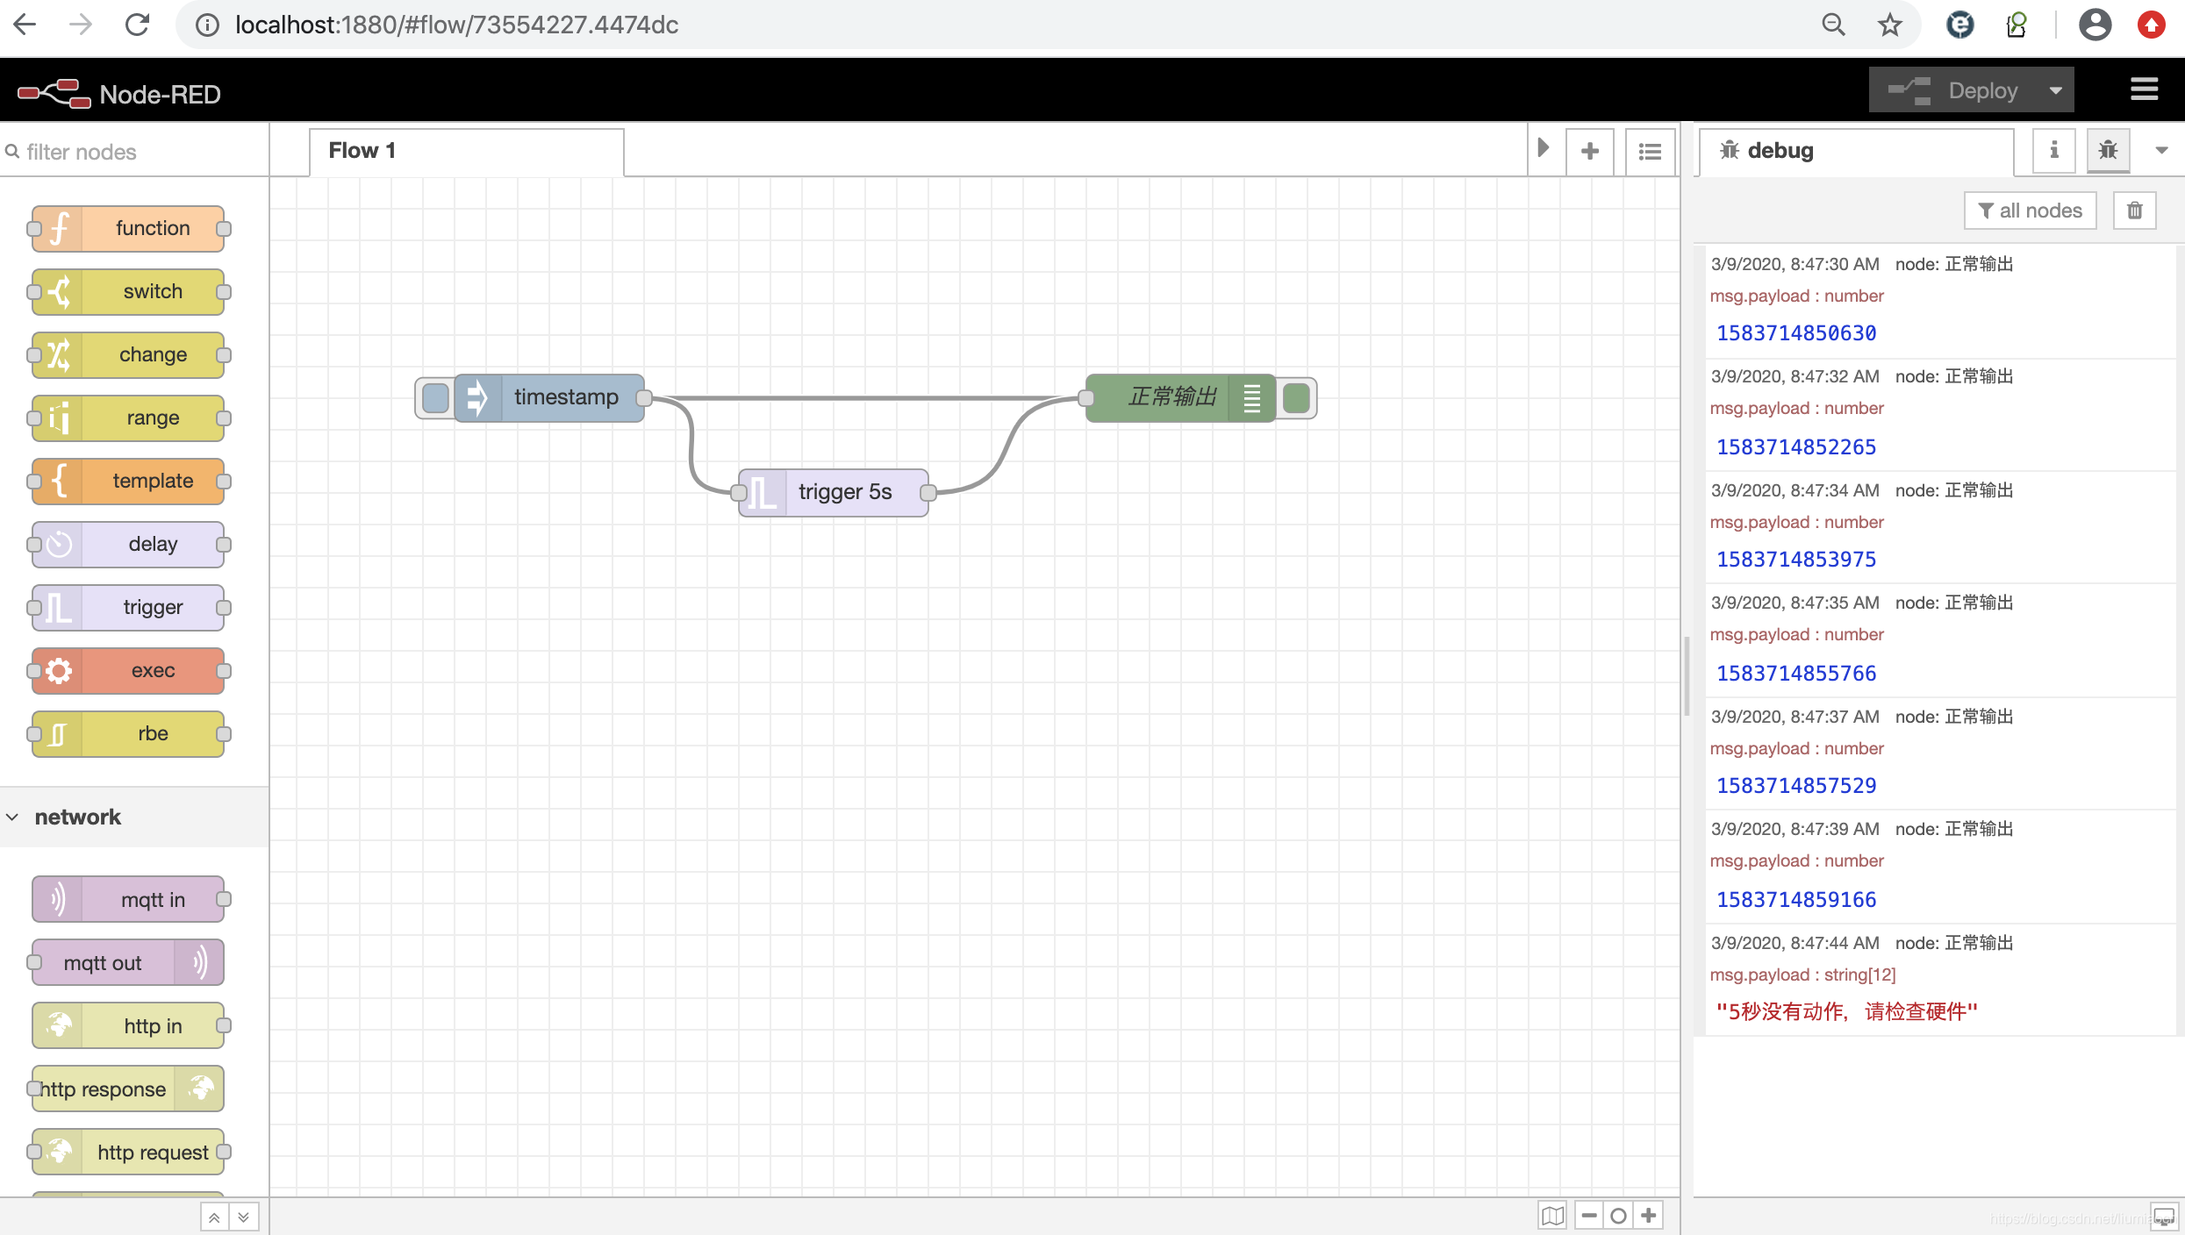Screen dimensions: 2185x1235
Task: Open the all nodes debug filter
Action: click(2030, 211)
